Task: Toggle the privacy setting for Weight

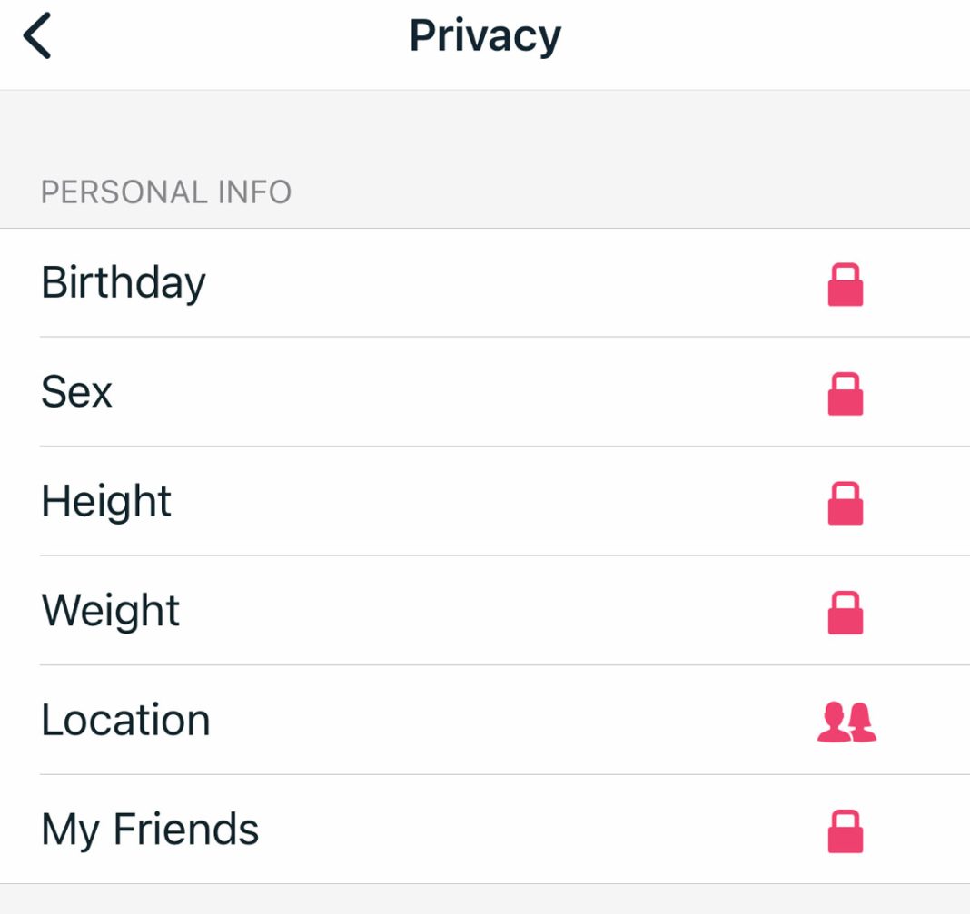Action: pos(846,610)
